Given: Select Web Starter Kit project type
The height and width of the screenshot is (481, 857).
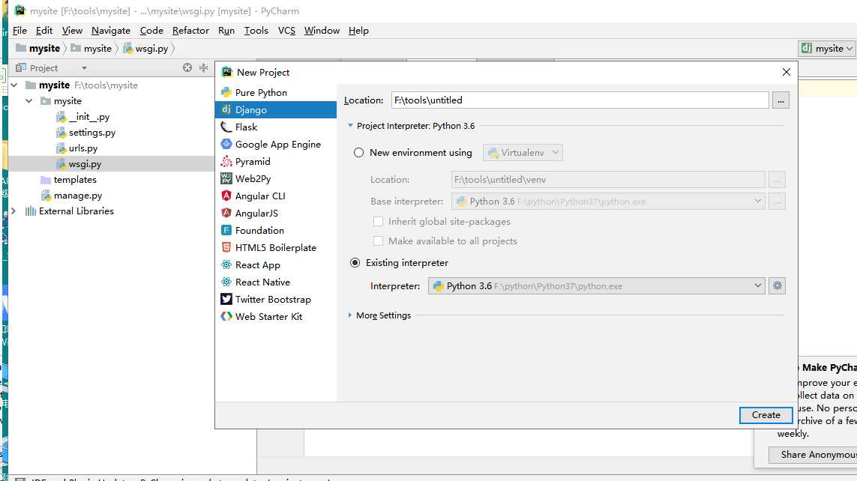Looking at the screenshot, I should [276, 317].
